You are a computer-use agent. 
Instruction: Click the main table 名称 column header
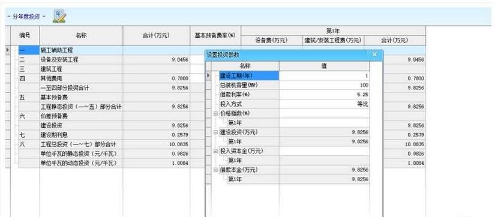[x=81, y=35]
